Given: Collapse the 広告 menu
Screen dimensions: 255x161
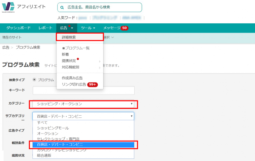Looking at the screenshot, I should click(x=67, y=28).
